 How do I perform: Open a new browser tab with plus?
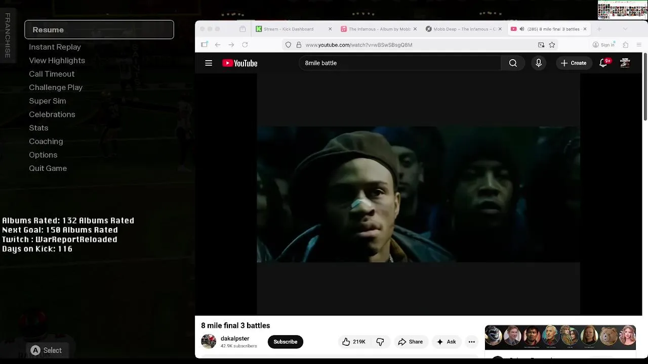[x=599, y=29]
